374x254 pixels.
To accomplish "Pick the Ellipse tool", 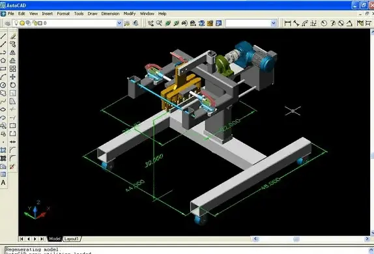I will (3, 109).
